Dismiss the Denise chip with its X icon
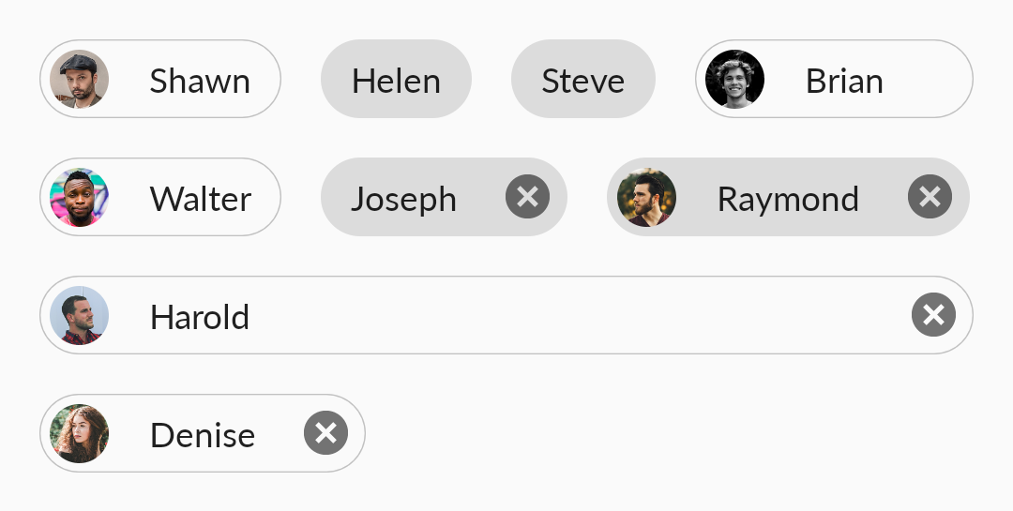Screen dimensions: 1013x511 point(325,433)
